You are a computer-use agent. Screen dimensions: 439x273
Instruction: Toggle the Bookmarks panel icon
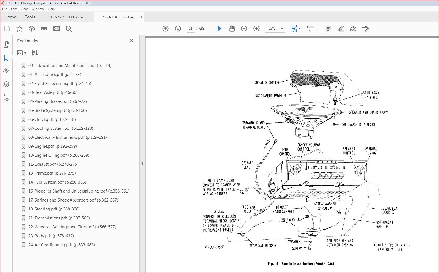pos(6,58)
